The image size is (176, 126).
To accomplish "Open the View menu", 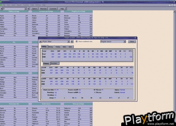I will (x=8, y=5).
